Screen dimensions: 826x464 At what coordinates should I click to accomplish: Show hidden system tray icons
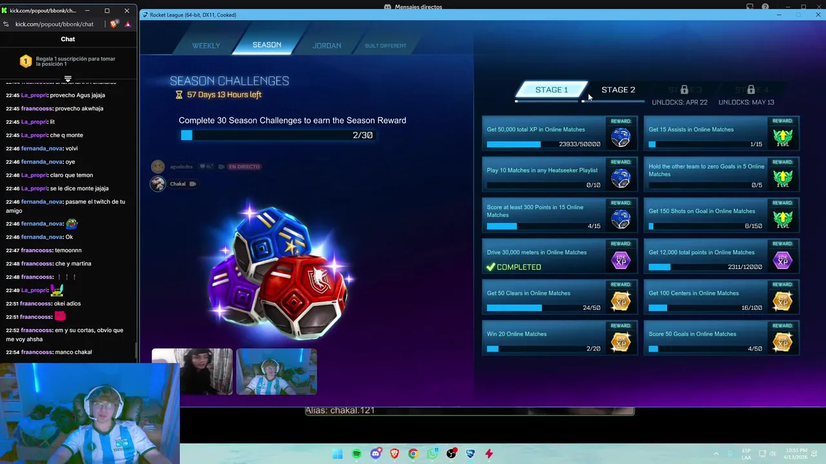(716, 454)
